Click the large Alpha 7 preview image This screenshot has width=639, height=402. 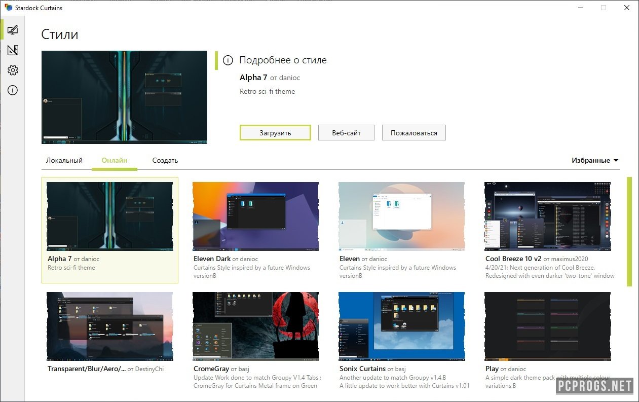124,97
